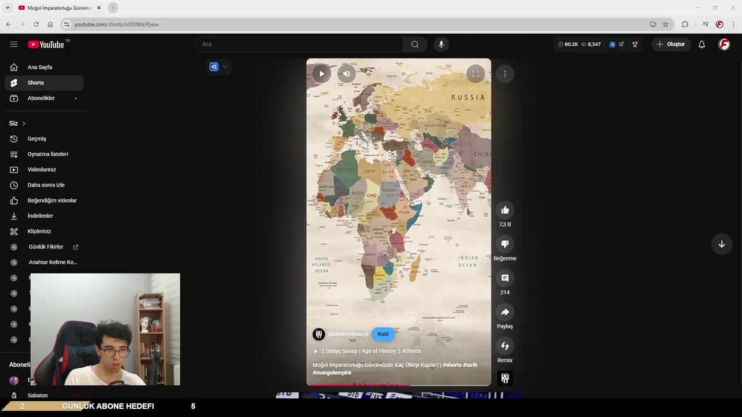Click the Oluştur create button

(x=671, y=44)
